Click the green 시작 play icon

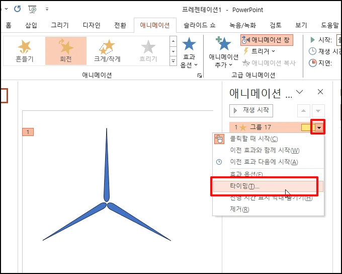click(x=312, y=40)
